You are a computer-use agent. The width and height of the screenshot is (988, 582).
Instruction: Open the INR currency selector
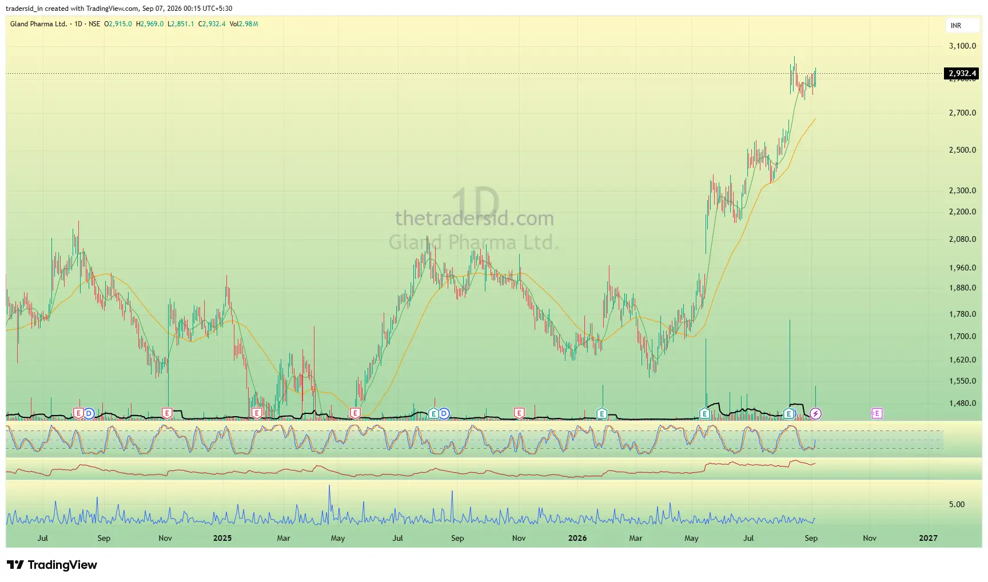pyautogui.click(x=962, y=26)
